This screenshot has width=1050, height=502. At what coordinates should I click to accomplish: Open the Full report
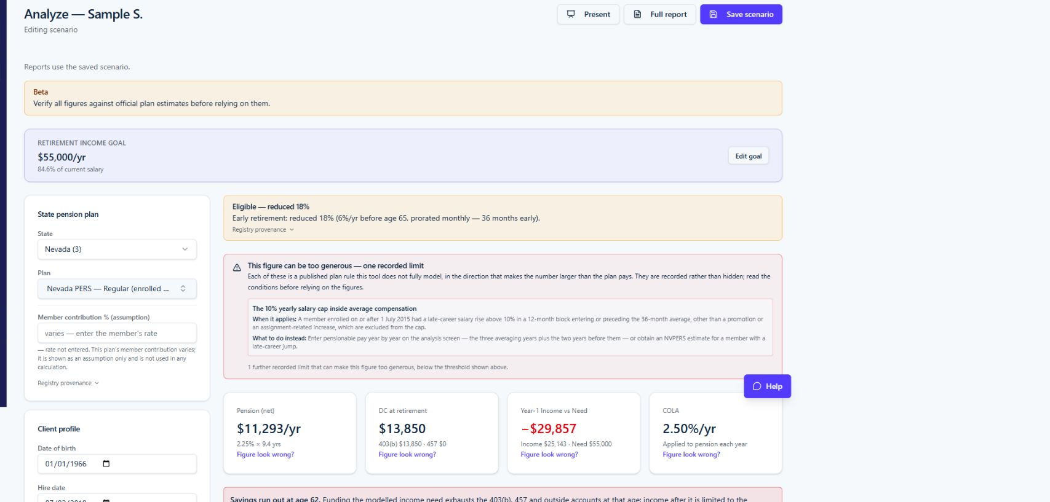coord(659,14)
